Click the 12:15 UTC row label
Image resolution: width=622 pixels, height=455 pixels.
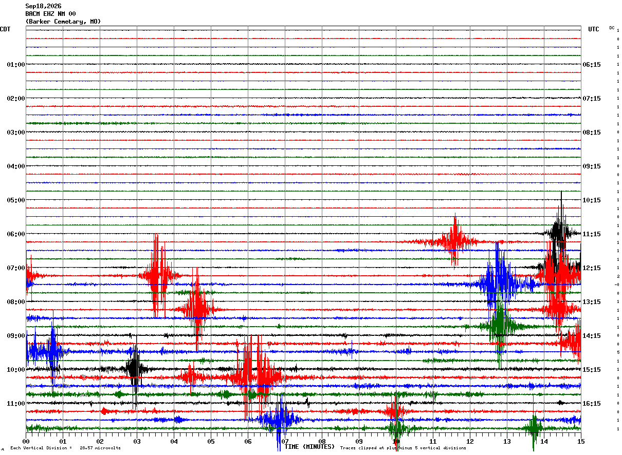[x=592, y=268]
